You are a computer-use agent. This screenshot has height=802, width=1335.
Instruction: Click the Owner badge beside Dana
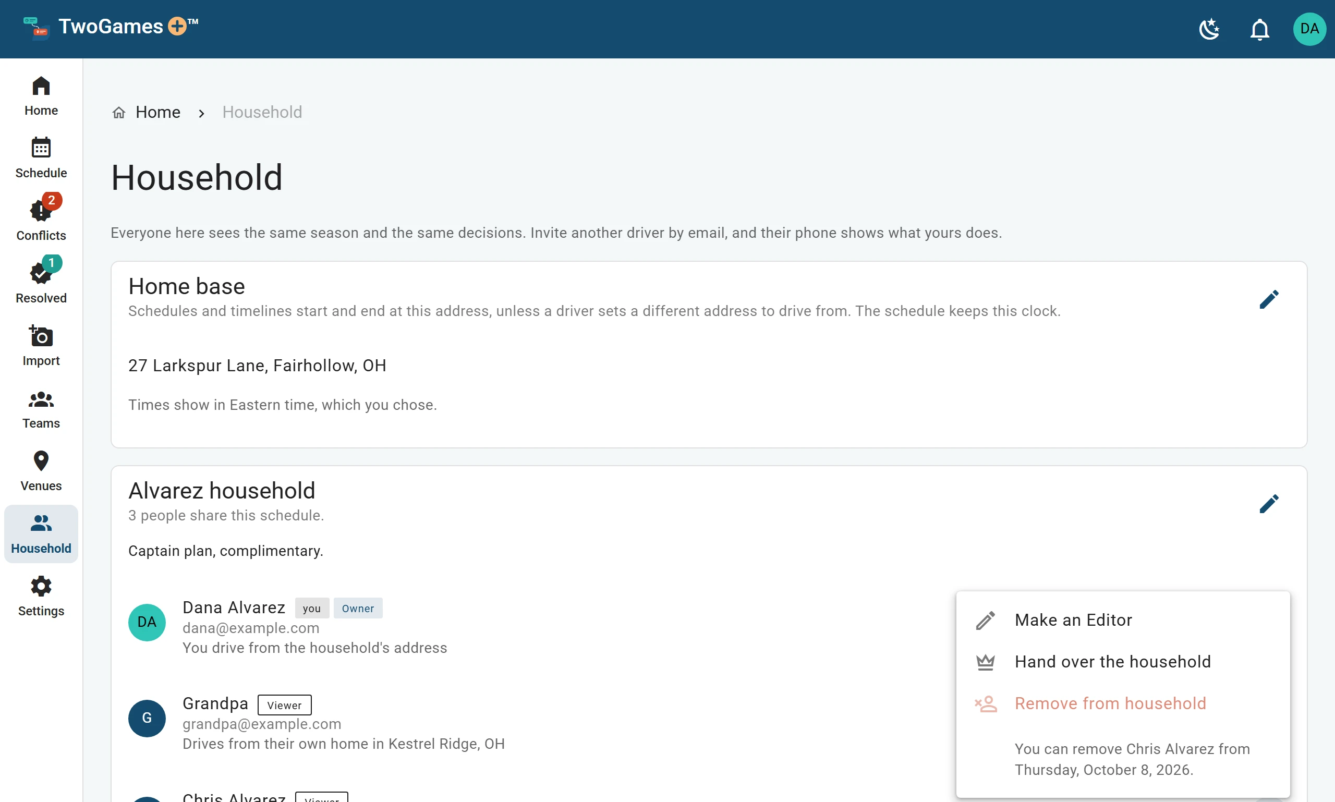pyautogui.click(x=358, y=609)
